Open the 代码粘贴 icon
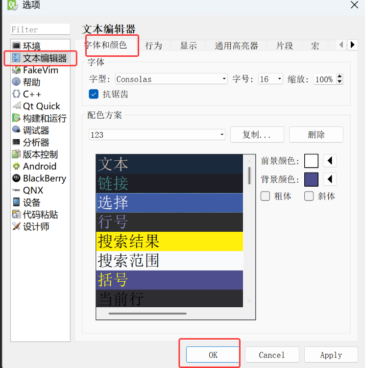The image size is (365, 368). coord(16,214)
